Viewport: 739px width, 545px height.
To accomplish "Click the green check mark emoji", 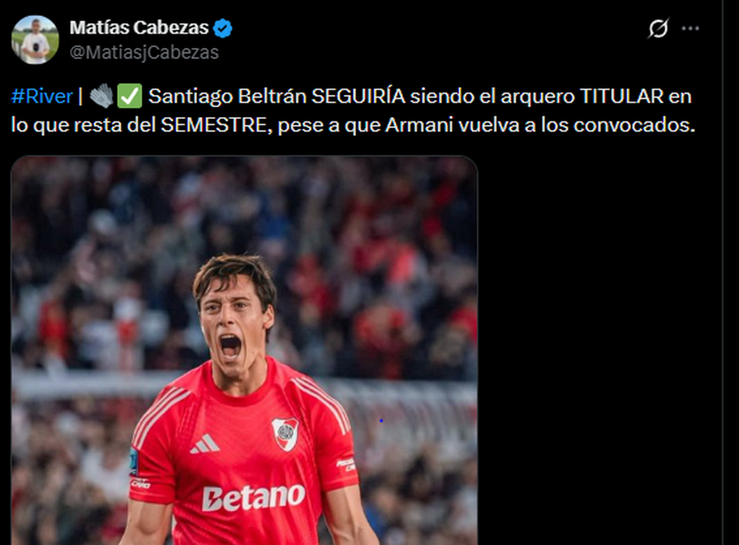I will (x=129, y=96).
